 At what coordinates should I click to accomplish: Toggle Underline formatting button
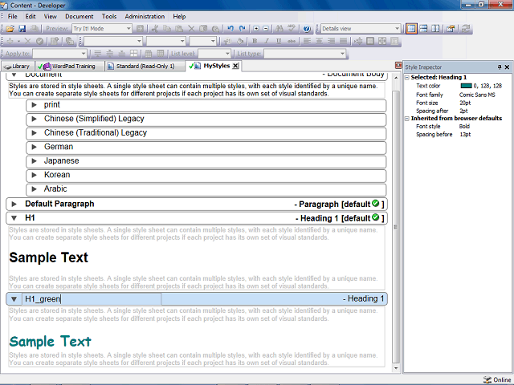[x=279, y=41]
